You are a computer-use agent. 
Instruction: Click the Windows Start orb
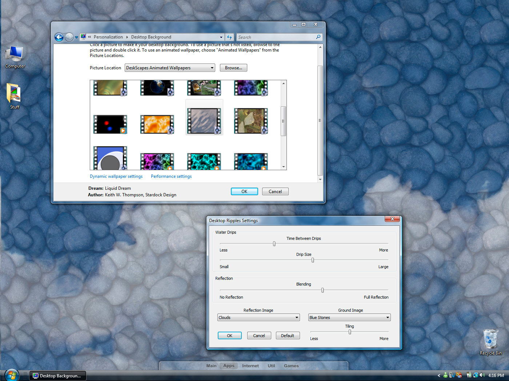click(x=11, y=376)
